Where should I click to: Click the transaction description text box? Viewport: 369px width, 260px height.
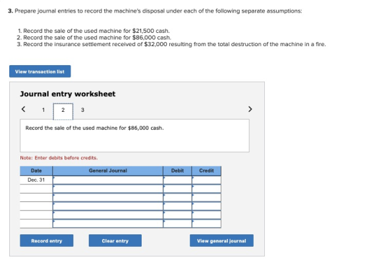(134, 136)
